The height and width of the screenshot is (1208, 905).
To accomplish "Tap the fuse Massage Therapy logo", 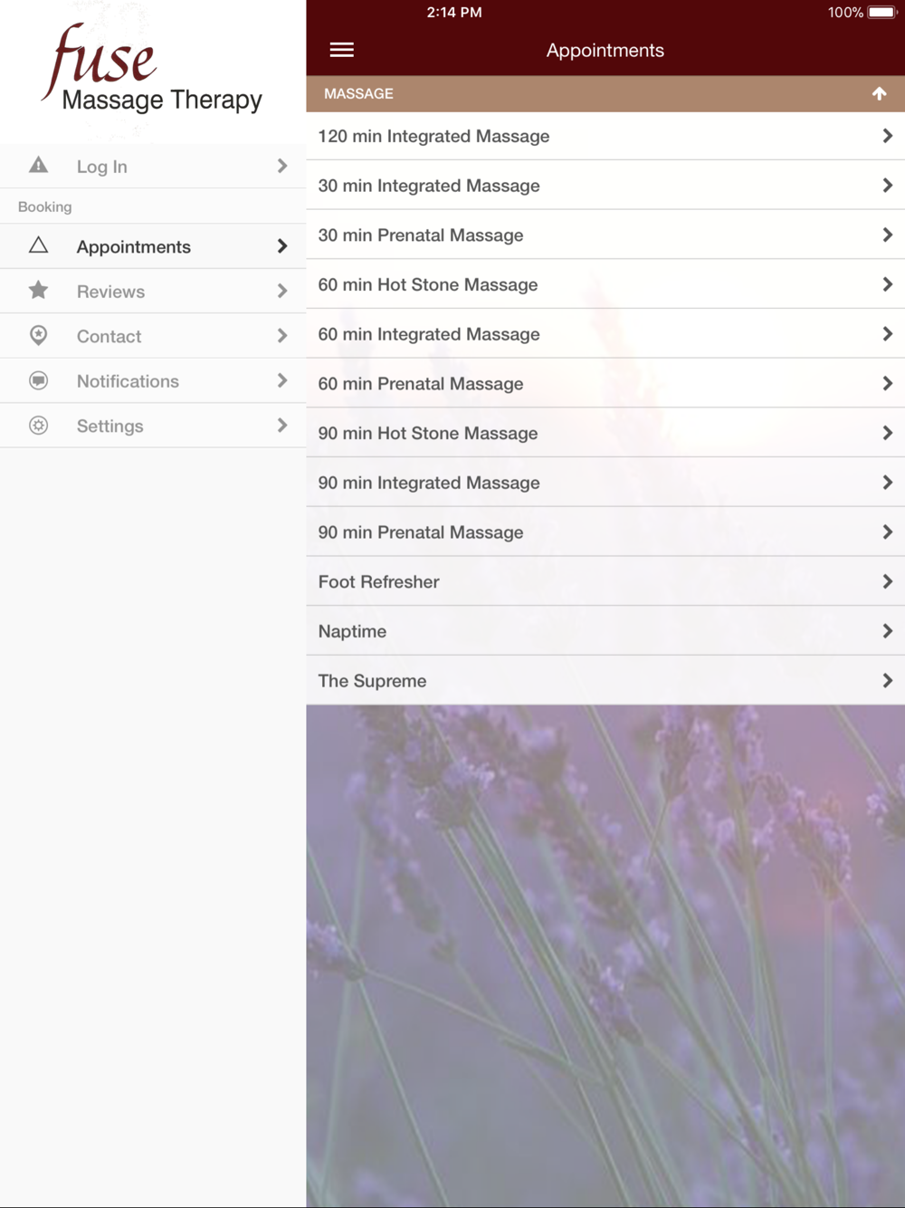I will 152,69.
